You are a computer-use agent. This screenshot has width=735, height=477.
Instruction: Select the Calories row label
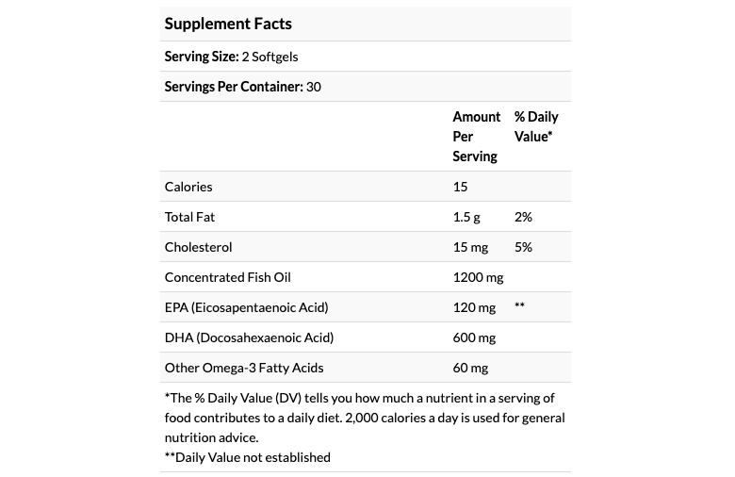(x=188, y=187)
